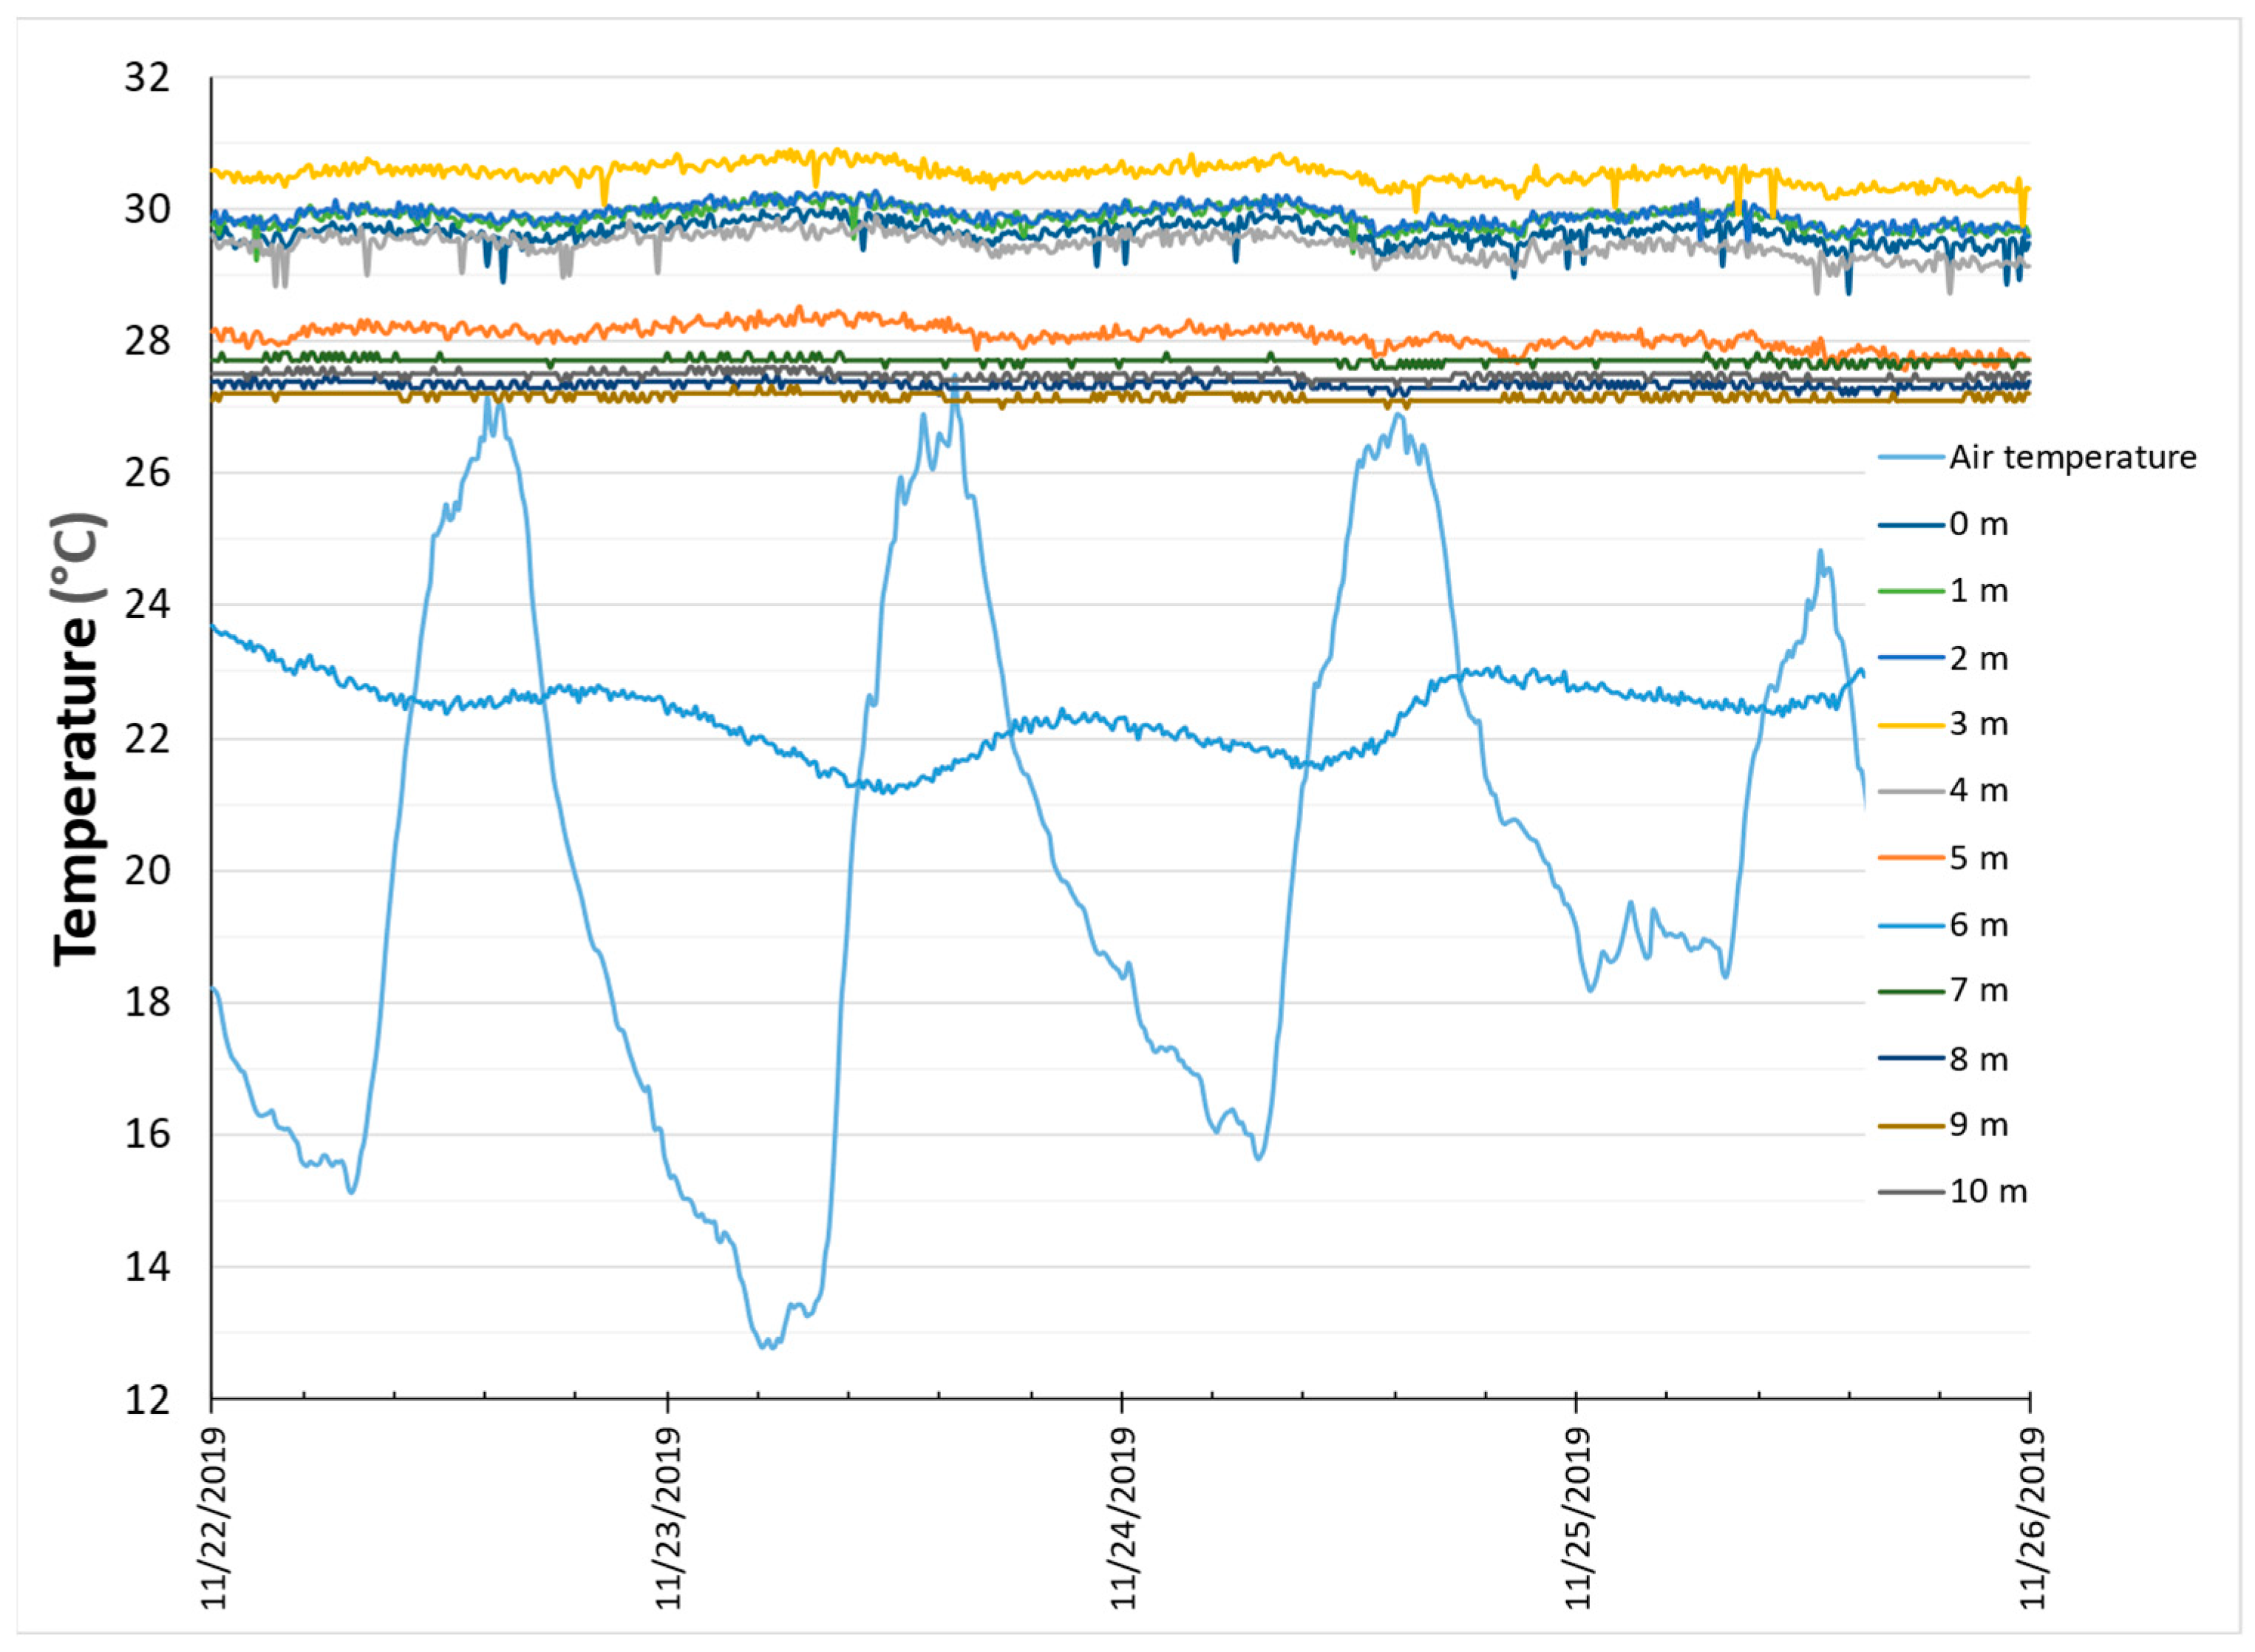This screenshot has height=1652, width=2255.
Task: Click the Temperature (°C) axis title
Action: [x=79, y=739]
